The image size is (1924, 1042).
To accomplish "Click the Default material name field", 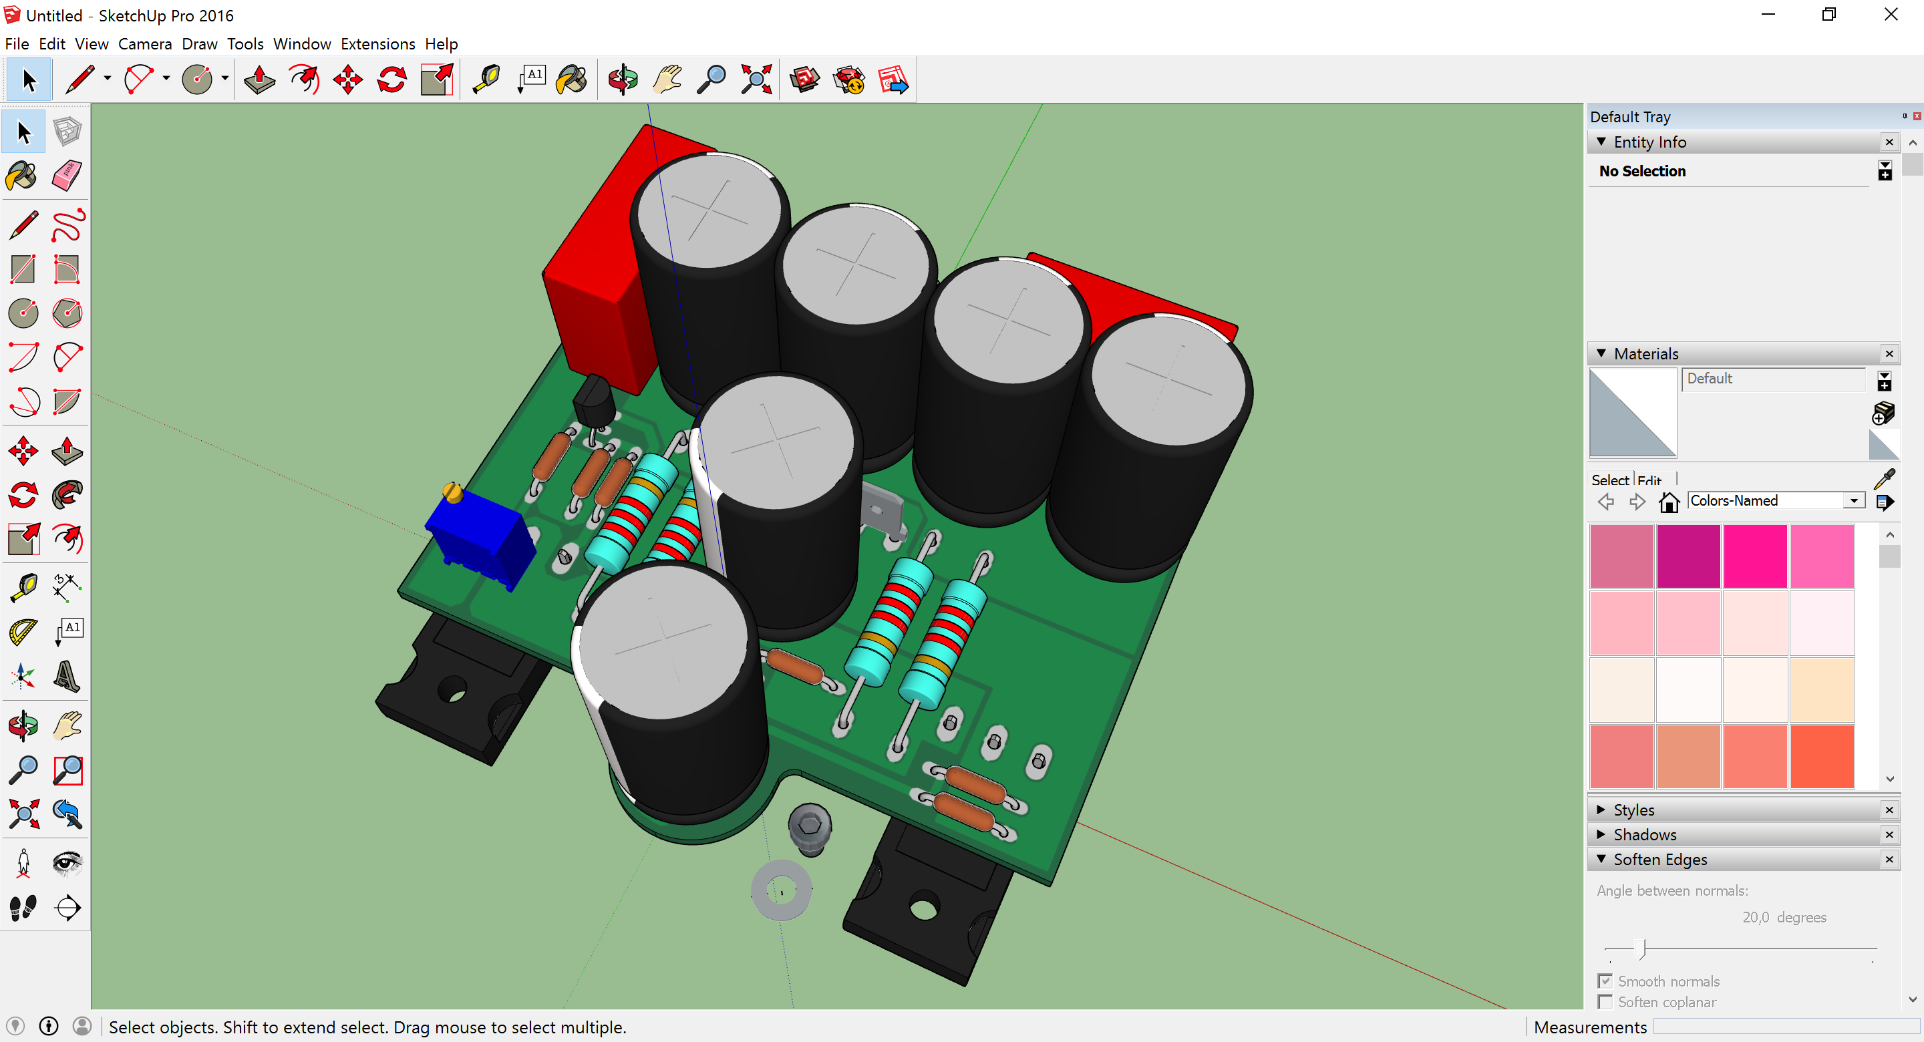I will (x=1774, y=379).
